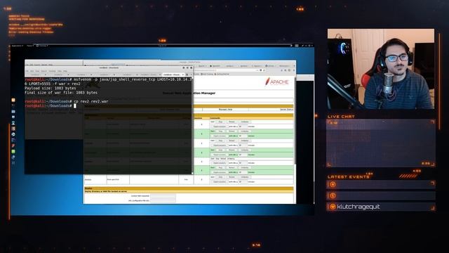Click the 'Tomcat Web Application Manager' heading
The image size is (449, 253).
click(x=189, y=93)
